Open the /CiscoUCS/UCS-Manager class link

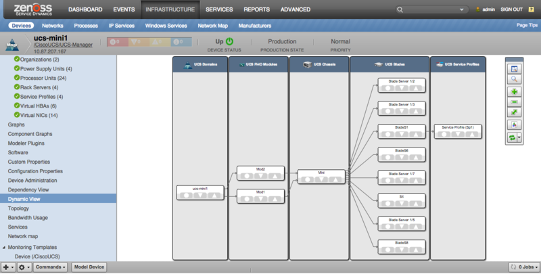click(63, 45)
